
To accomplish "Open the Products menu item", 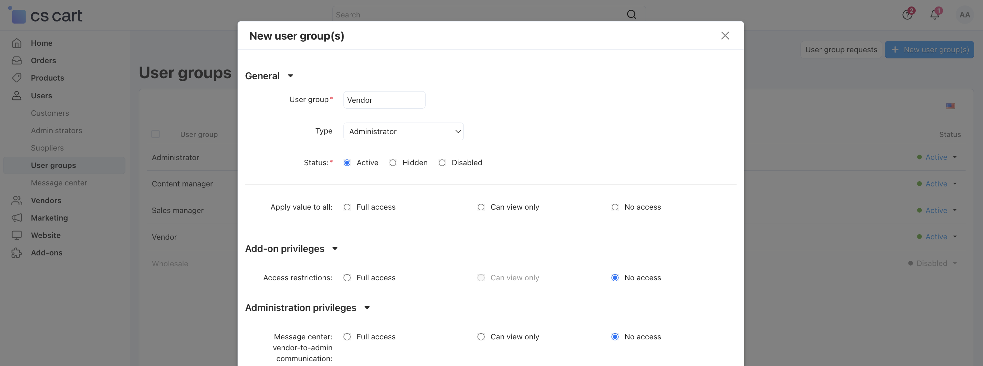I will [47, 78].
